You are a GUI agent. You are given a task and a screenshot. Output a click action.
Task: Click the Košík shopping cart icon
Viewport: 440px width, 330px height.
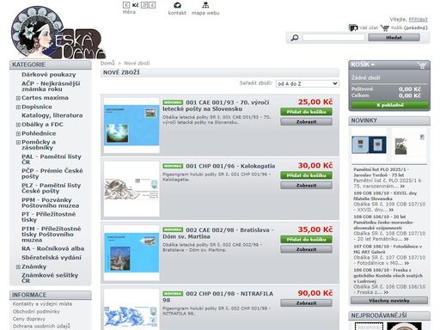coord(385,27)
